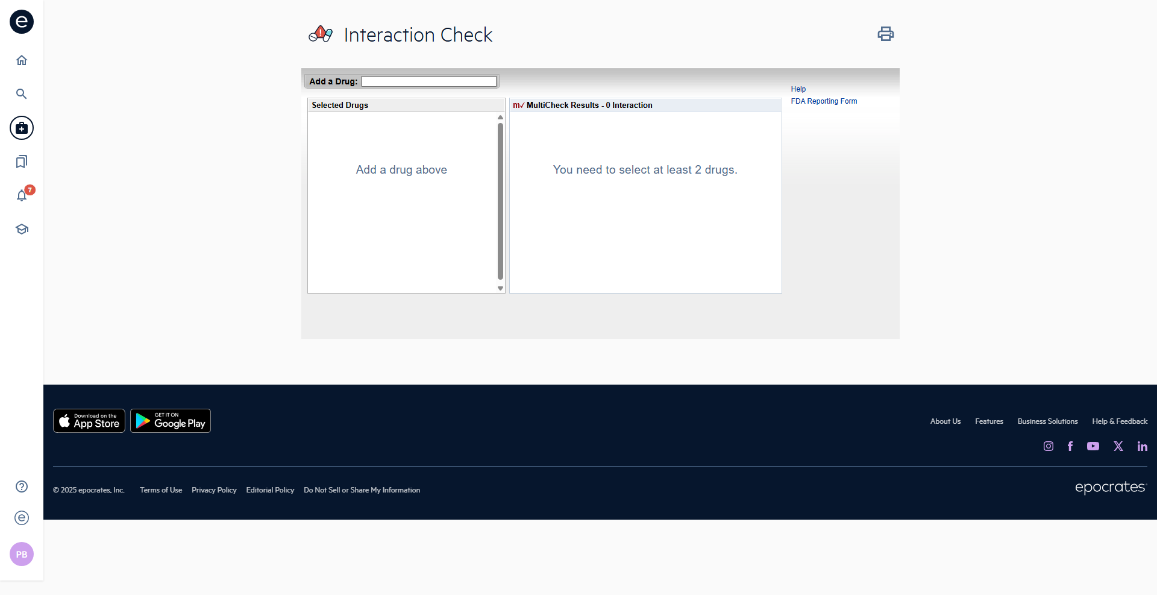The height and width of the screenshot is (595, 1157).
Task: Select the clinical tools medkit icon
Action: 22,128
